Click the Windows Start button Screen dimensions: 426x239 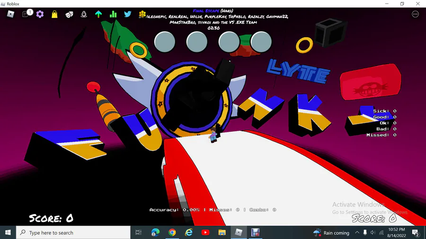tap(8, 232)
